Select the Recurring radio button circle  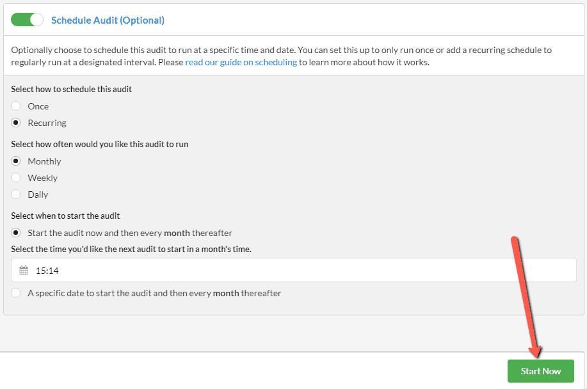pyautogui.click(x=16, y=123)
